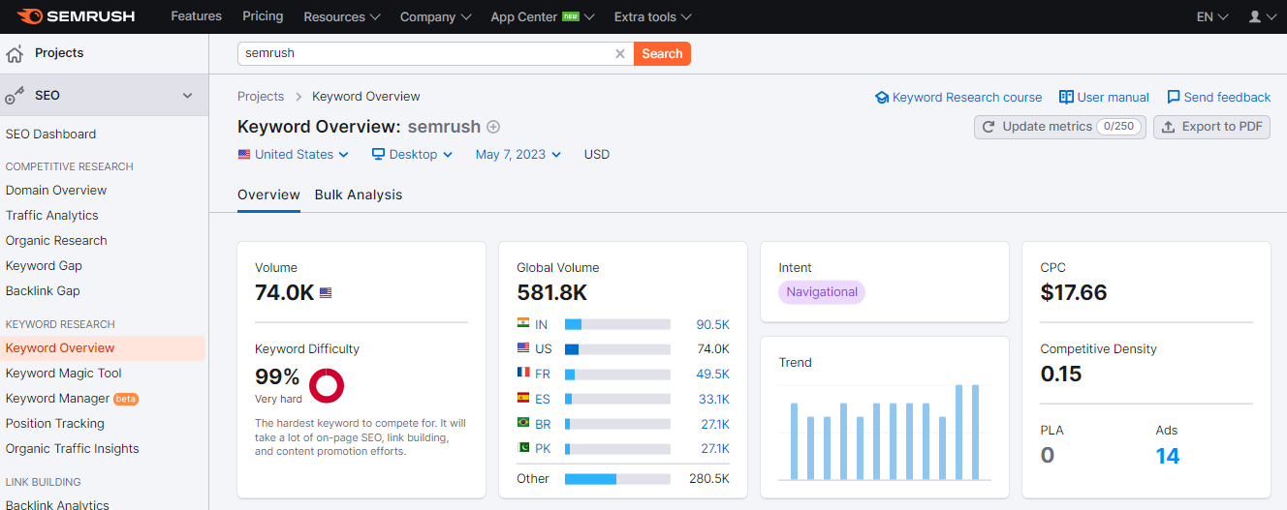Screen dimensions: 1287x510
Task: Open Position Tracking in the sidebar
Action: 55,424
